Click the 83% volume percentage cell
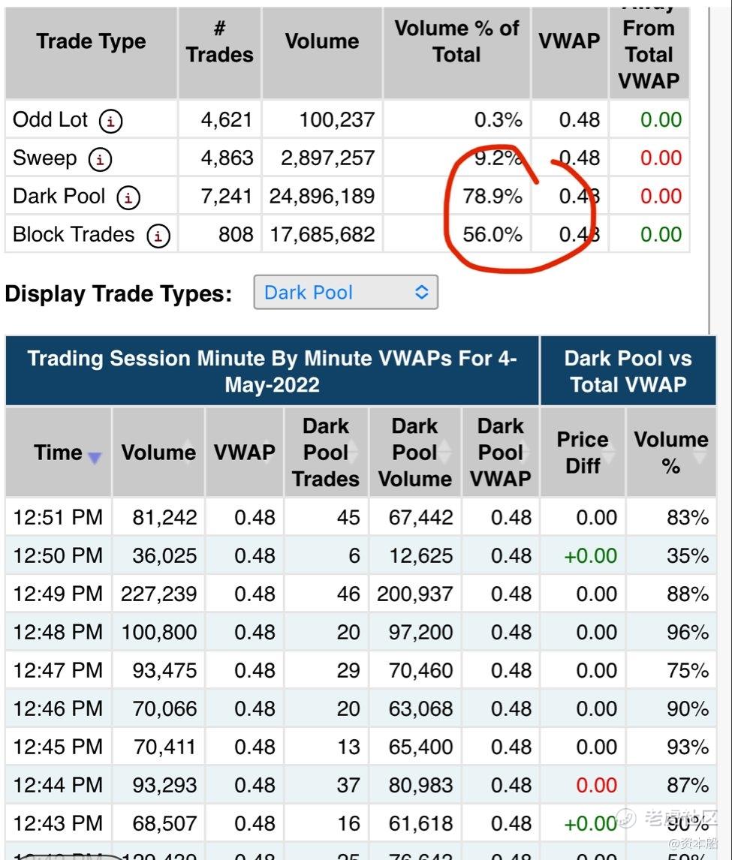The image size is (732, 860). 688,517
